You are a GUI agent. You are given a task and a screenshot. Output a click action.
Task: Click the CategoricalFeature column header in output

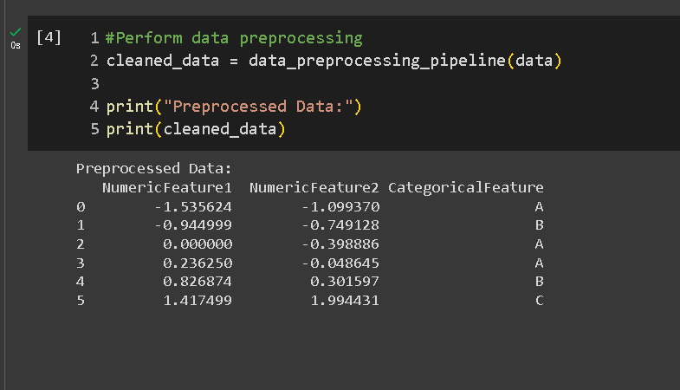(x=466, y=187)
